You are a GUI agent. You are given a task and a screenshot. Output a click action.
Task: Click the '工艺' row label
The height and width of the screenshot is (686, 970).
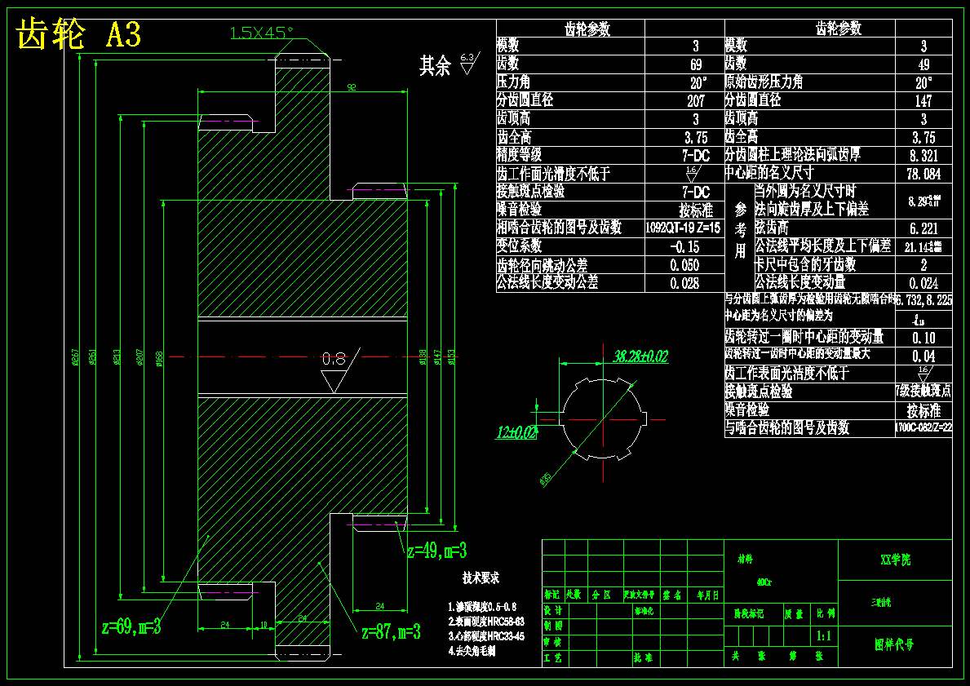(x=553, y=659)
